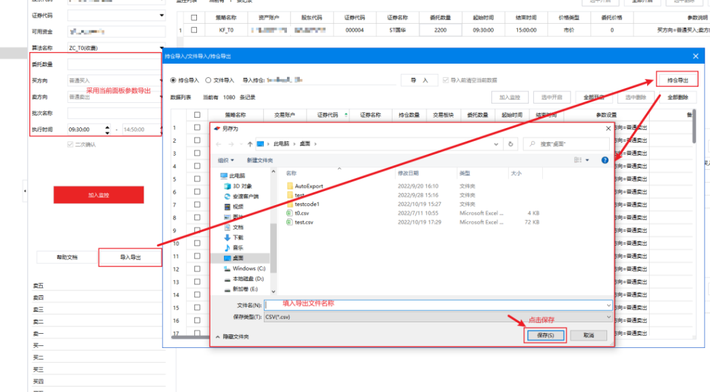
Task: Click the import list vertical scrollbar
Action: click(x=694, y=127)
